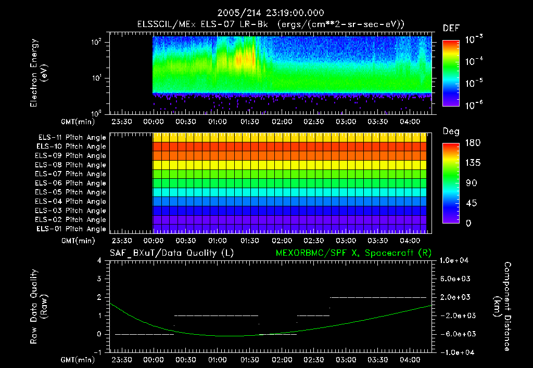
Task: Click the 2.0e+03 right axis tick label
Action: (455, 297)
